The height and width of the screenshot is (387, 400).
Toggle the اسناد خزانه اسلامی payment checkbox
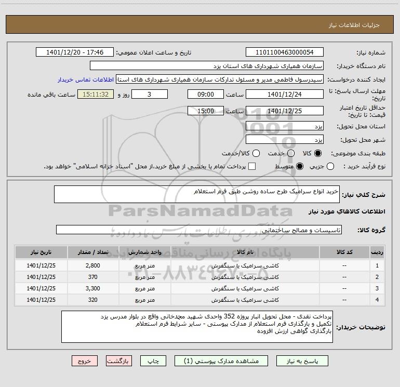point(252,166)
